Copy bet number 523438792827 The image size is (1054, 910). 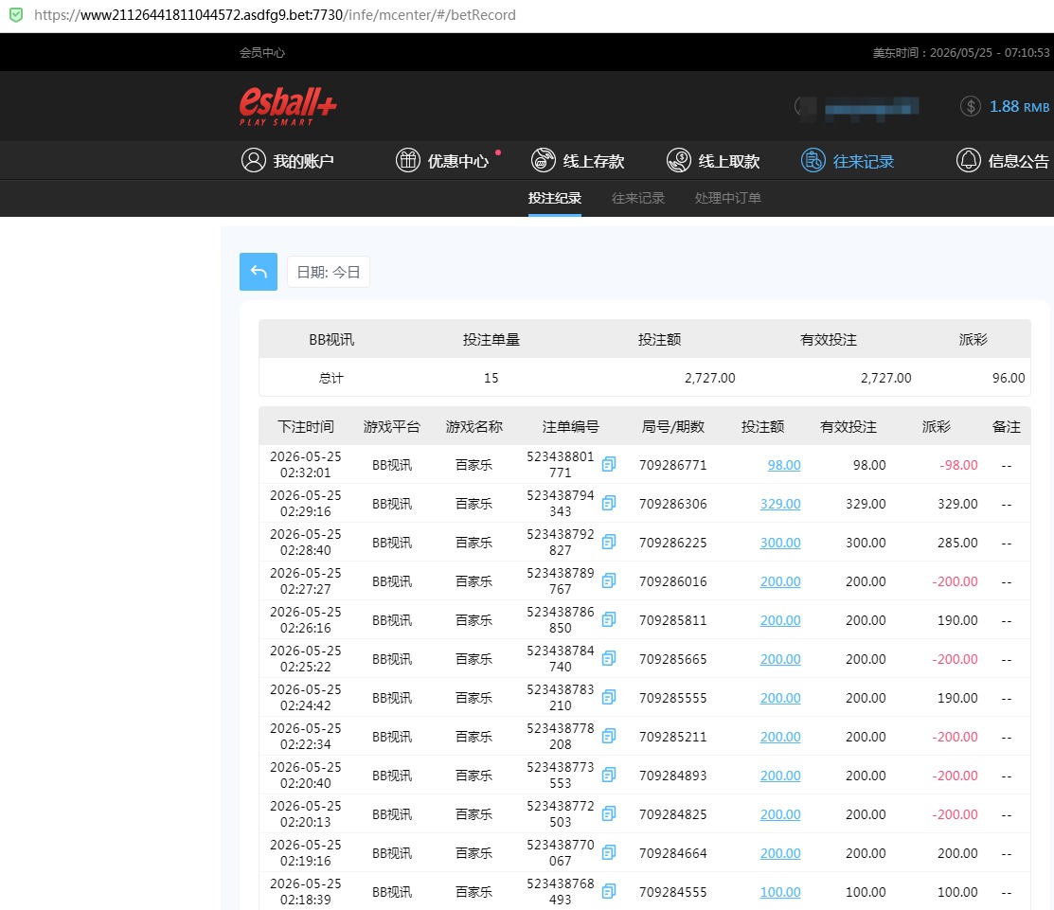tap(608, 543)
